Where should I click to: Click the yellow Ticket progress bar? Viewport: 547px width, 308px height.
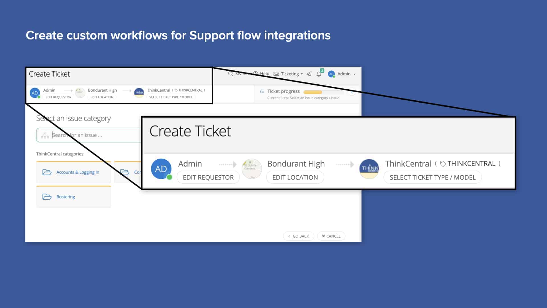[313, 92]
